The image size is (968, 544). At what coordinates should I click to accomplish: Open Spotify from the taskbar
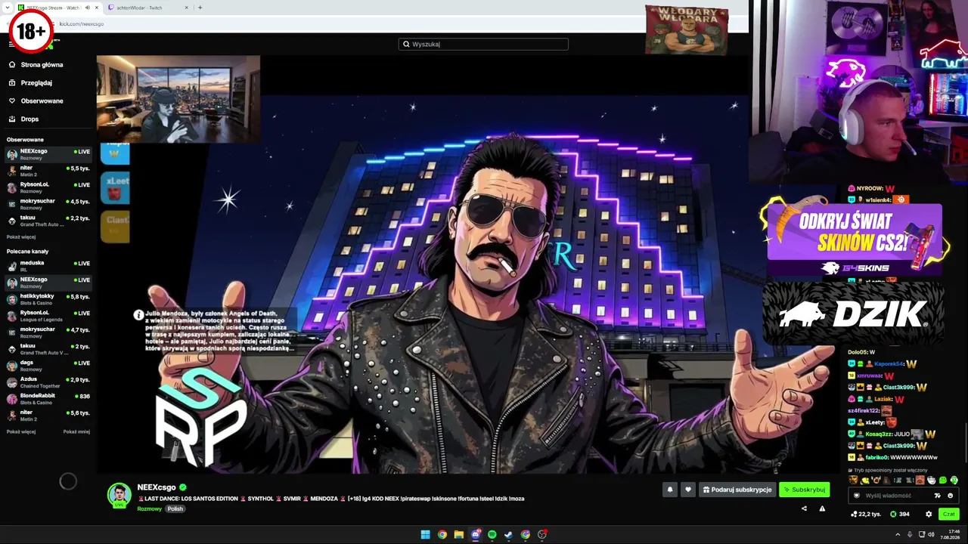pos(492,534)
